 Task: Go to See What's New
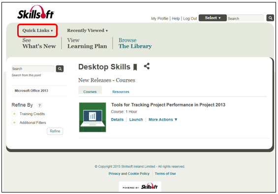tap(39, 43)
